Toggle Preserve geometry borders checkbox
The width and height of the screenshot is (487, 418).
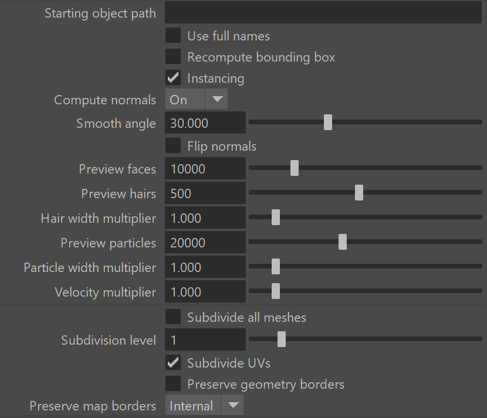pos(173,383)
